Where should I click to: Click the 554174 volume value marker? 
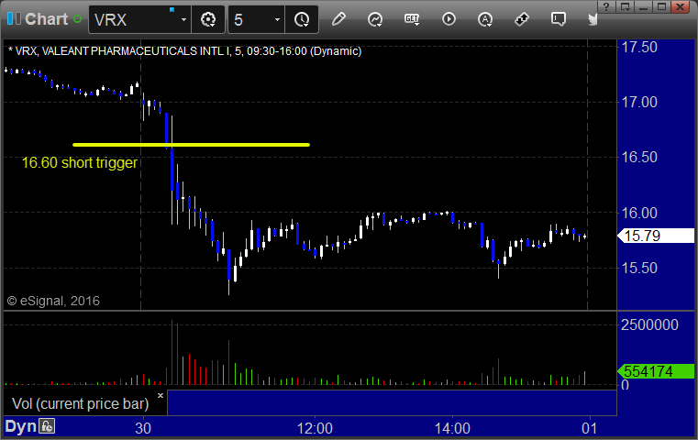(656, 371)
